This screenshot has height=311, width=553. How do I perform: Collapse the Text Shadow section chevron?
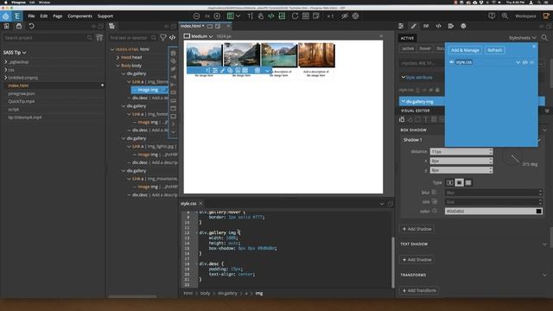[544, 244]
